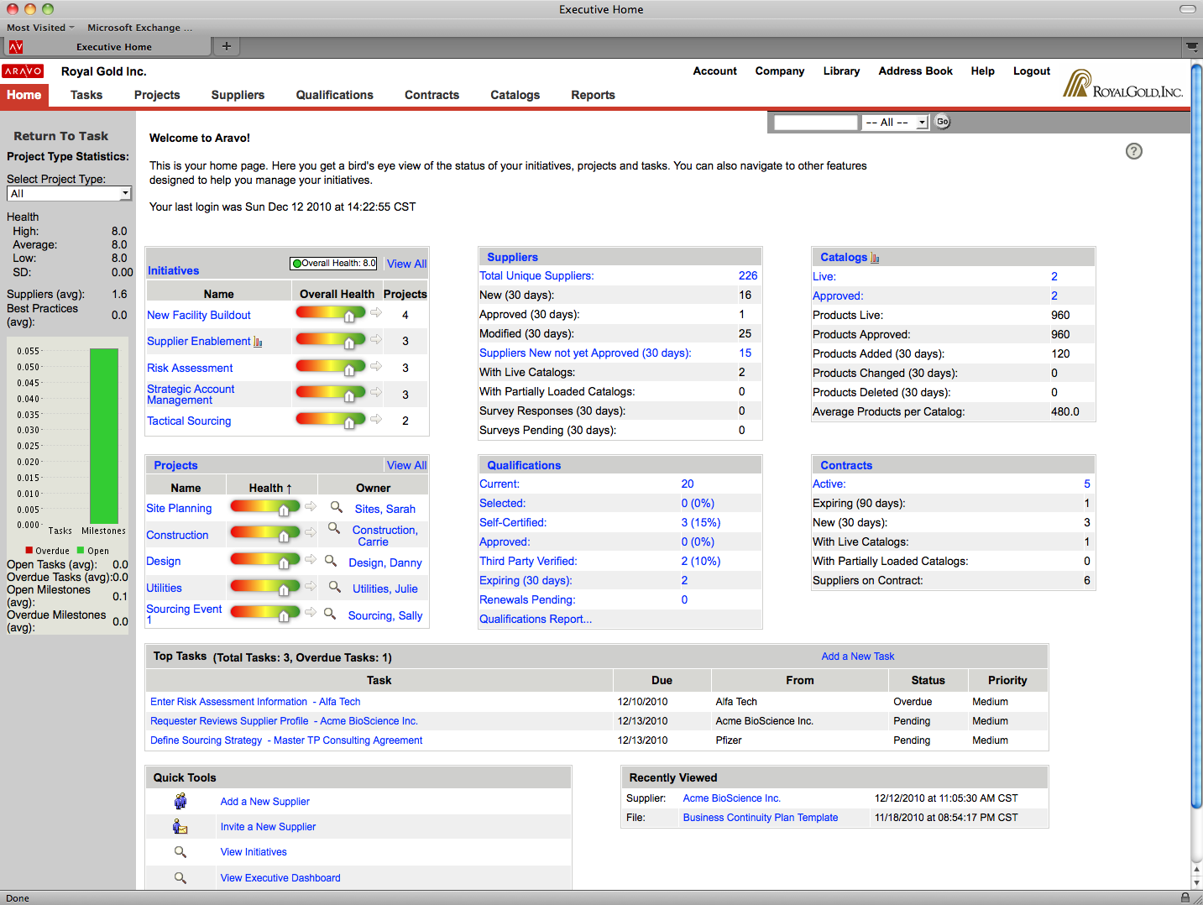
Task: Click trend arrow in Tactical Sourcing row
Action: pos(376,419)
